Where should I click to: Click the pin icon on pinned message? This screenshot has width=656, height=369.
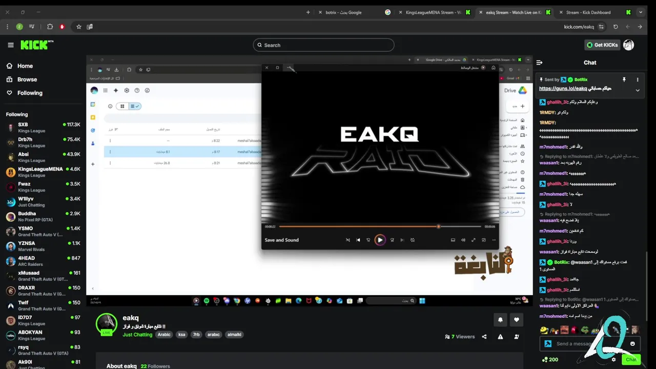[x=624, y=80]
